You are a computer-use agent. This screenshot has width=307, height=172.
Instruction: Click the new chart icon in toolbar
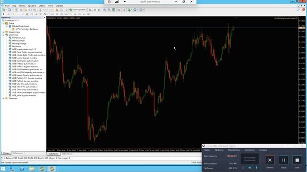click(x=3, y=10)
